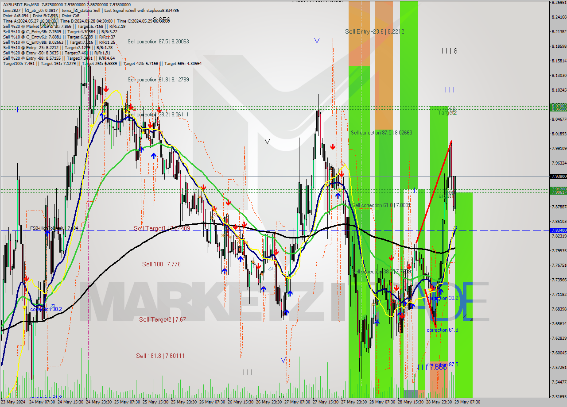Click the 'Sell %10 @ C_Entry61: 7.8881' line
This screenshot has height=407, width=567.
[x=59, y=37]
